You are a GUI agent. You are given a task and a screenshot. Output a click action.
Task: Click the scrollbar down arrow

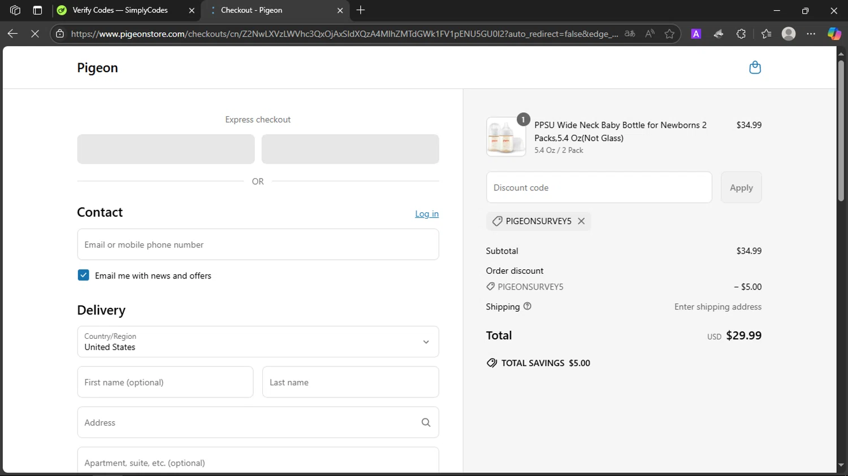[841, 465]
